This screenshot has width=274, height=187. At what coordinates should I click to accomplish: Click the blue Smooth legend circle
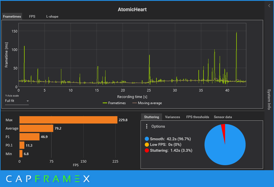[x=147, y=139]
